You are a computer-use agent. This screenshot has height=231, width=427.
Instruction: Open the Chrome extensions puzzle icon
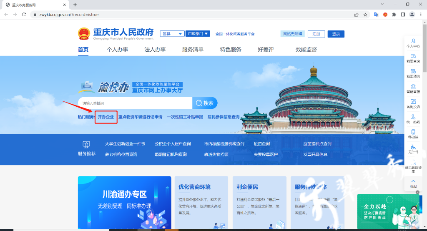tap(394, 14)
